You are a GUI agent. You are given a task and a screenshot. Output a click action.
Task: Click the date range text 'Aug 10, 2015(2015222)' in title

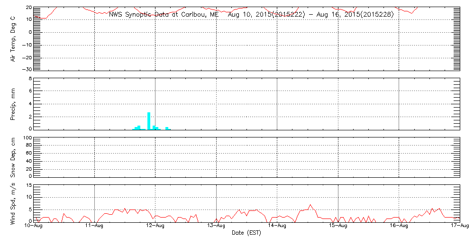tap(265, 14)
